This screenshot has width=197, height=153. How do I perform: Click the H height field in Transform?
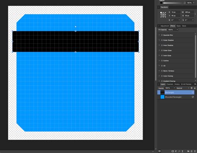coord(189,16)
